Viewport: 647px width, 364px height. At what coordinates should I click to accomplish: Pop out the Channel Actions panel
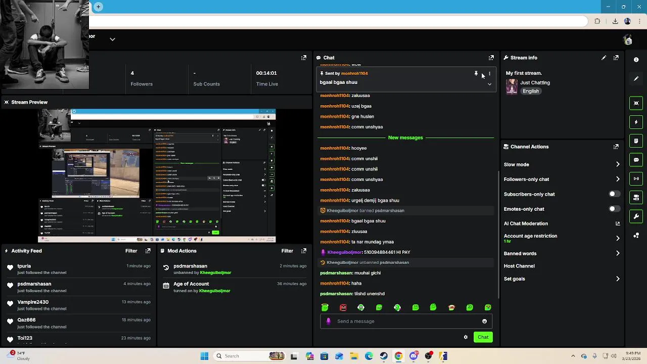[616, 147]
